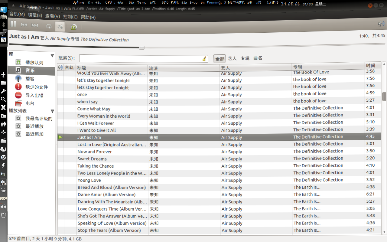This screenshot has width=387, height=242.
Task: Open the 编辑(E) menu
Action: click(x=35, y=15)
